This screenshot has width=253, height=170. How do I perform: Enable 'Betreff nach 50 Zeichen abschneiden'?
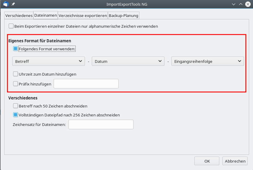[15, 106]
